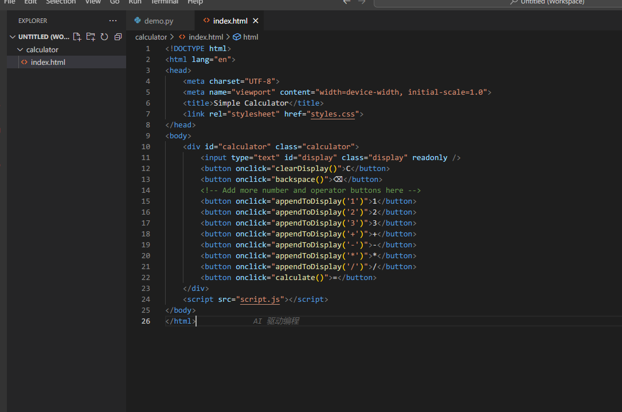This screenshot has height=412, width=622.
Task: Open Explorer's three-dot more actions menu
Action: tap(113, 21)
